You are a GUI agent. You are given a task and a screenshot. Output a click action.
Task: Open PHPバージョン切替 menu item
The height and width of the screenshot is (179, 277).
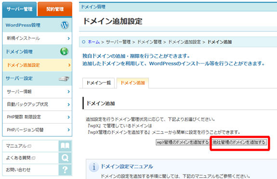pos(37,130)
